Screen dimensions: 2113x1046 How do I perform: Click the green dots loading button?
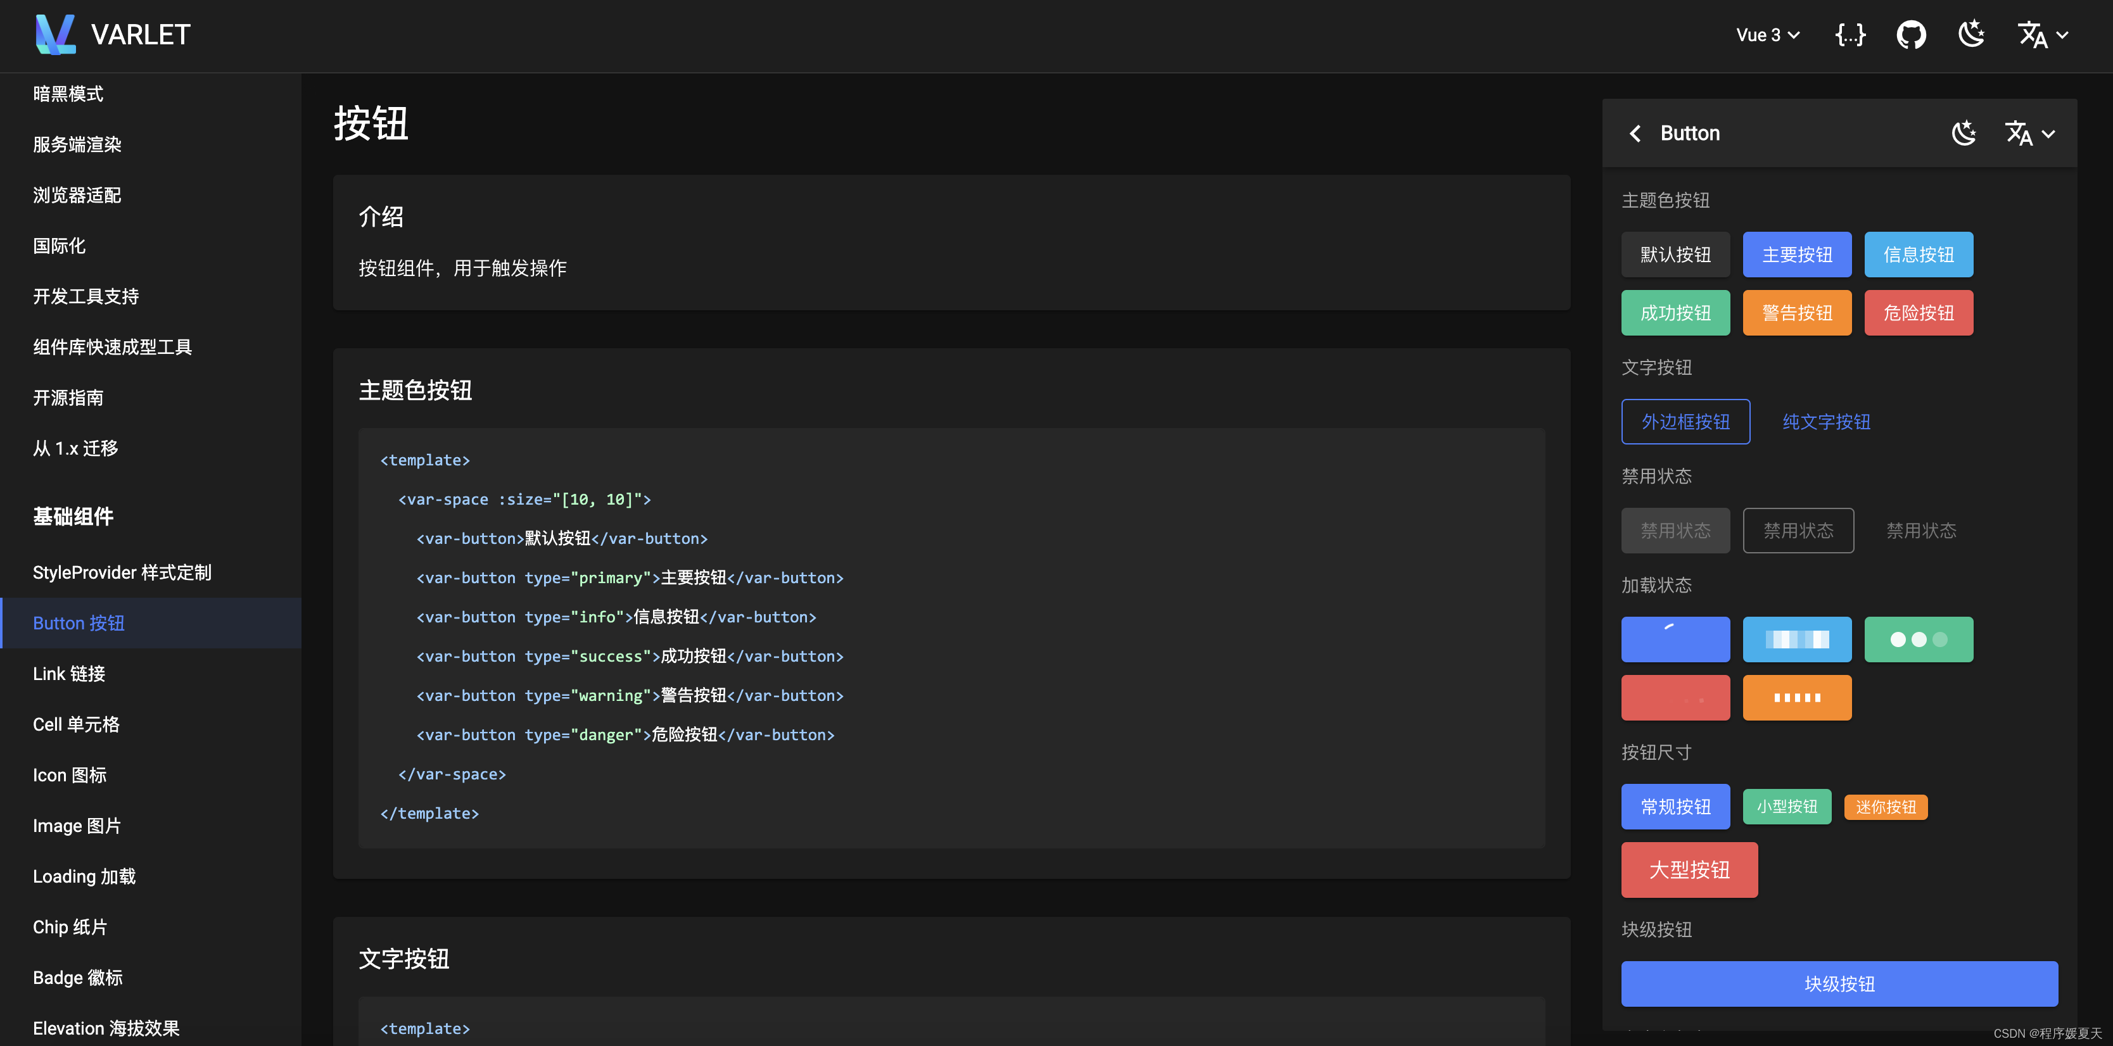point(1918,640)
